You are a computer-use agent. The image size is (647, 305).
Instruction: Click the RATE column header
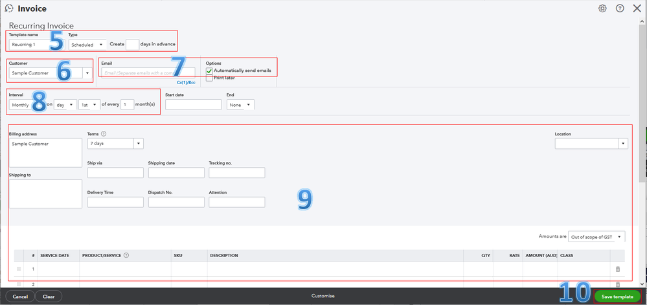point(514,256)
